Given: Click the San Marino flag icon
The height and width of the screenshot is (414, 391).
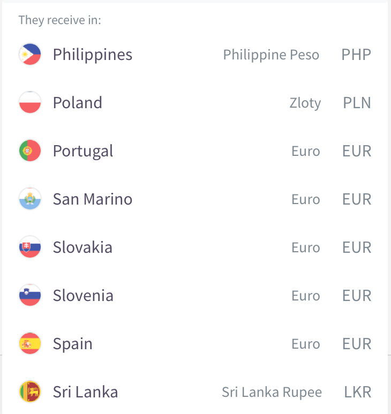Looking at the screenshot, I should pyautogui.click(x=30, y=199).
